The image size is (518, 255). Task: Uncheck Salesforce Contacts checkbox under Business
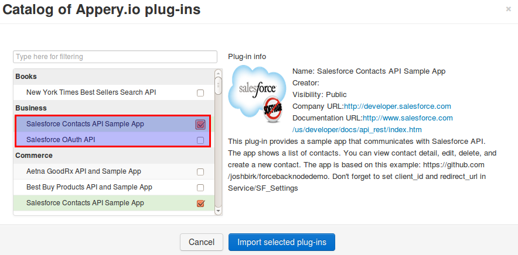click(x=200, y=125)
